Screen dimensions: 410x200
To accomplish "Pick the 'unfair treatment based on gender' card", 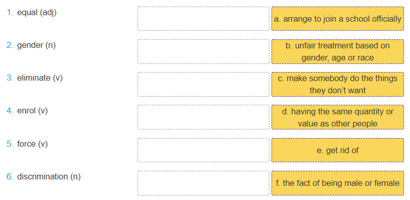I will point(337,51).
